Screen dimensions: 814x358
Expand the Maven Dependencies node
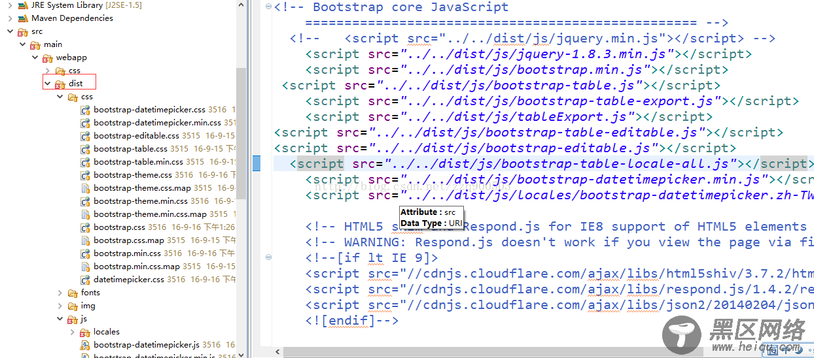[x=10, y=18]
